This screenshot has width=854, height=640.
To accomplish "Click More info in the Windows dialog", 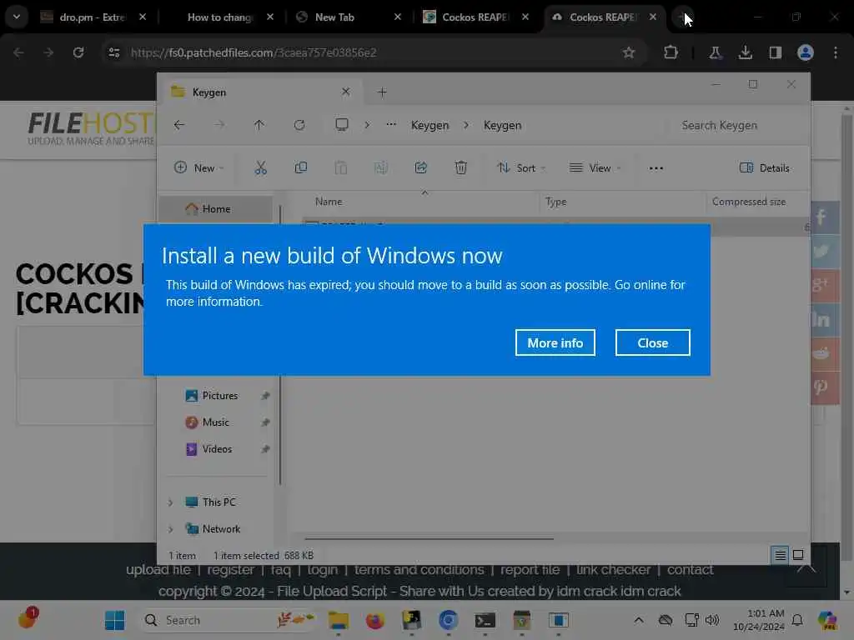I will click(x=555, y=342).
